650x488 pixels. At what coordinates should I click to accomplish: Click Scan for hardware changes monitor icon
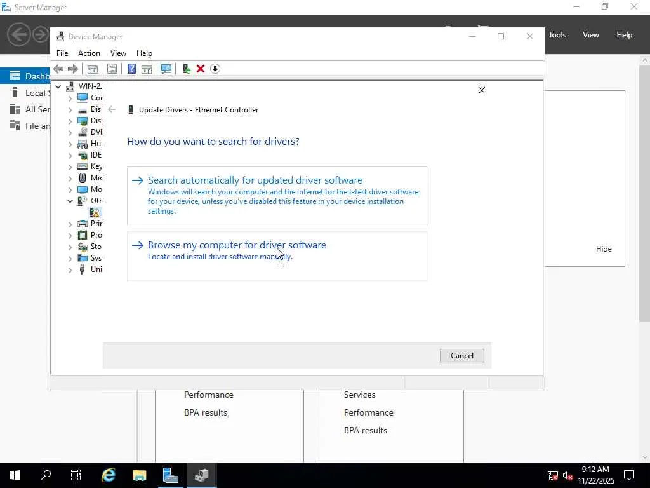166,69
